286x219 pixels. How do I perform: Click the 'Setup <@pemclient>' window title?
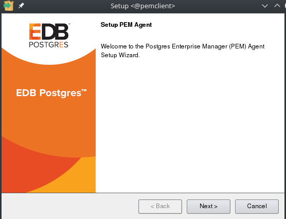coord(143,6)
